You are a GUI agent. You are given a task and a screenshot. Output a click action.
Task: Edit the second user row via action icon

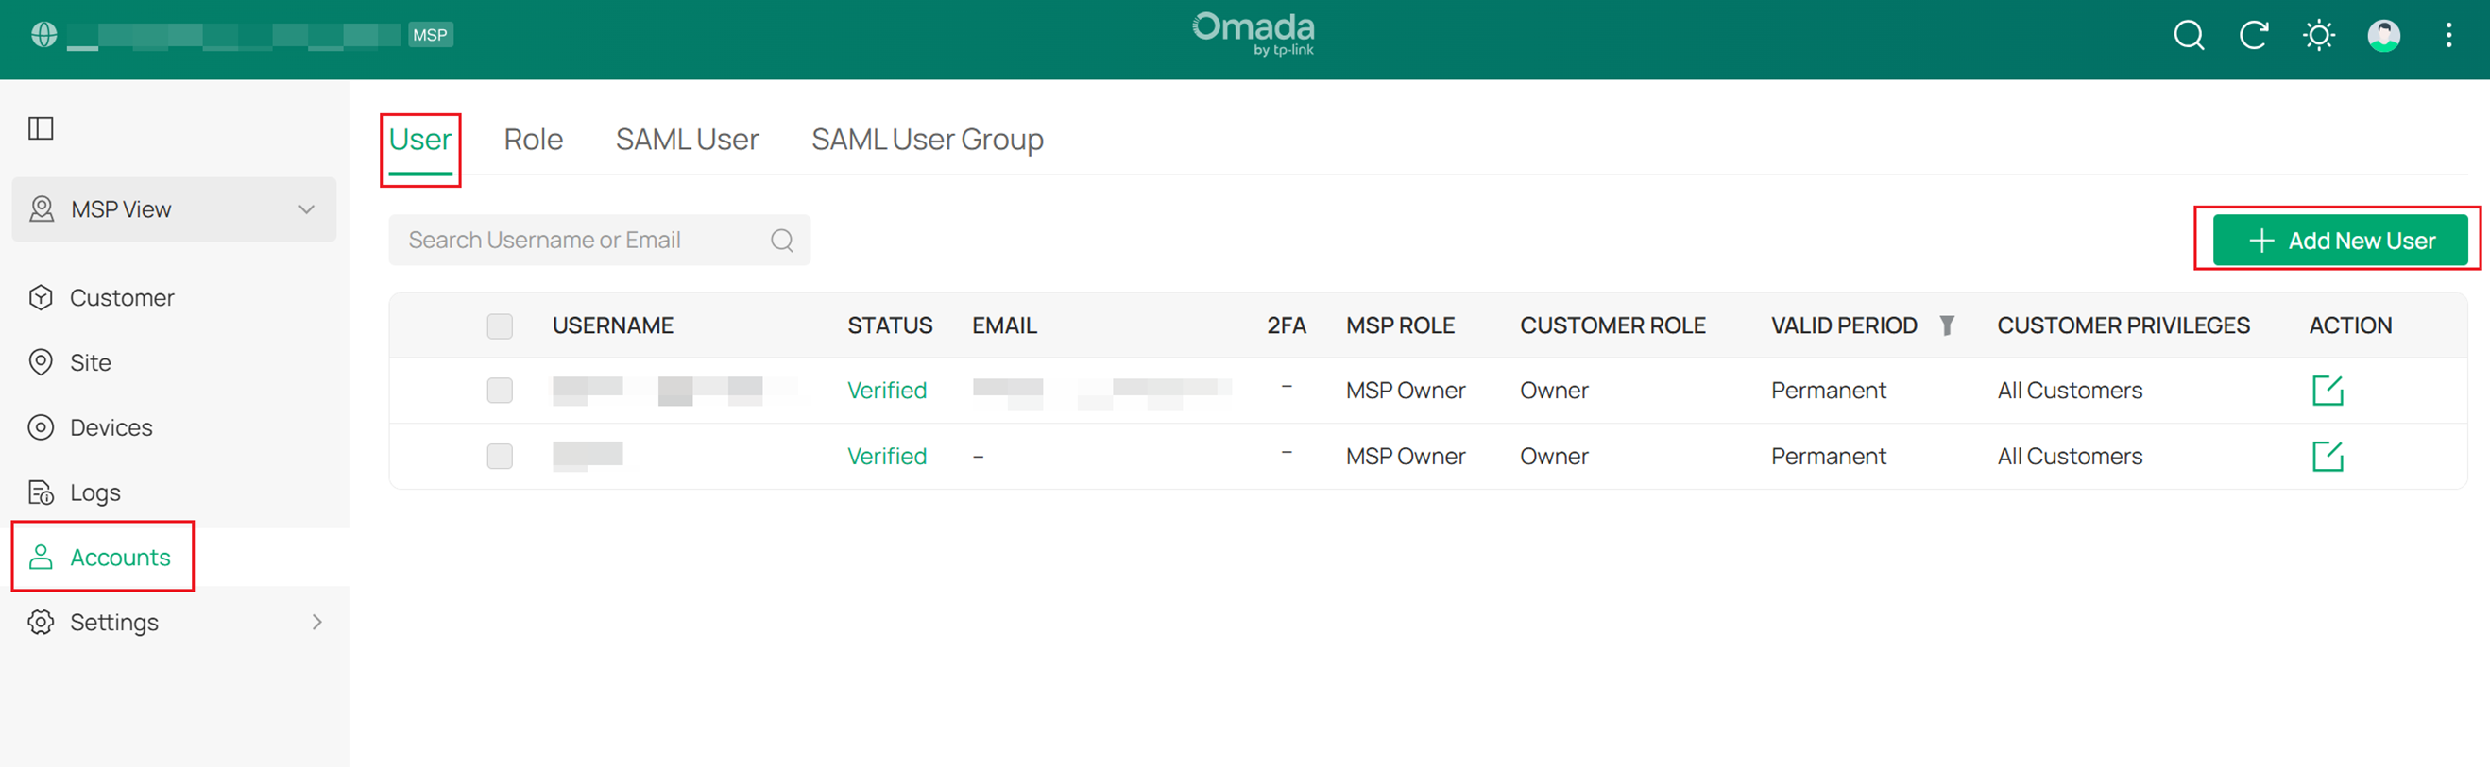(2327, 456)
